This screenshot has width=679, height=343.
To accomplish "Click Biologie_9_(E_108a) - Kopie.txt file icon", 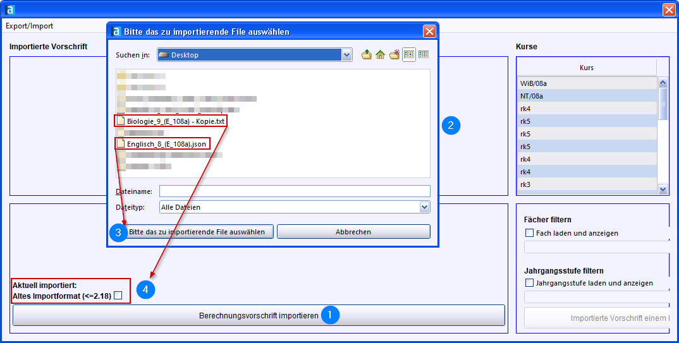I will coord(121,121).
